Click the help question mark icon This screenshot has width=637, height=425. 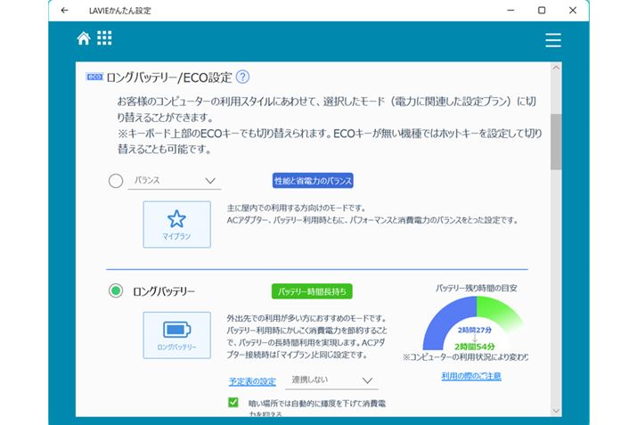click(242, 78)
